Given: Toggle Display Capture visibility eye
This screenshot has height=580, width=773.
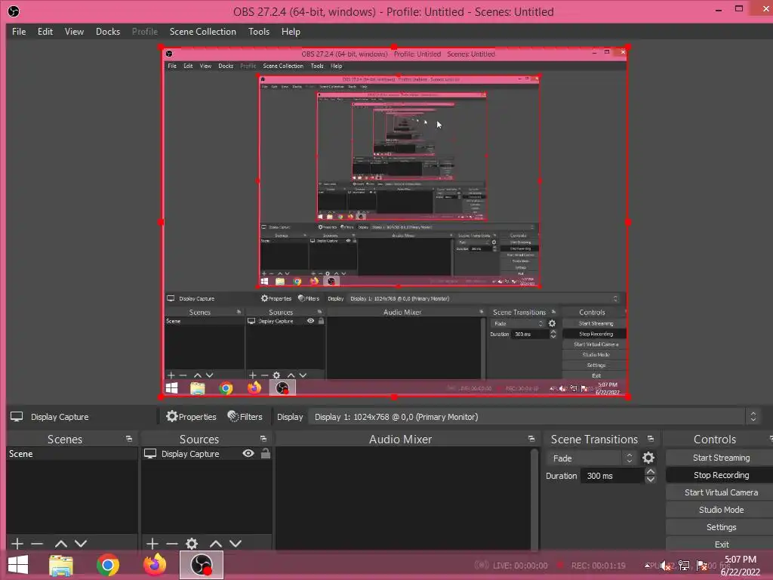Looking at the screenshot, I should coord(248,453).
